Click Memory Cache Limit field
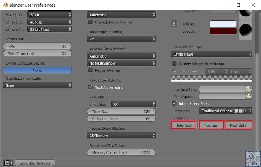 [x=121, y=152]
